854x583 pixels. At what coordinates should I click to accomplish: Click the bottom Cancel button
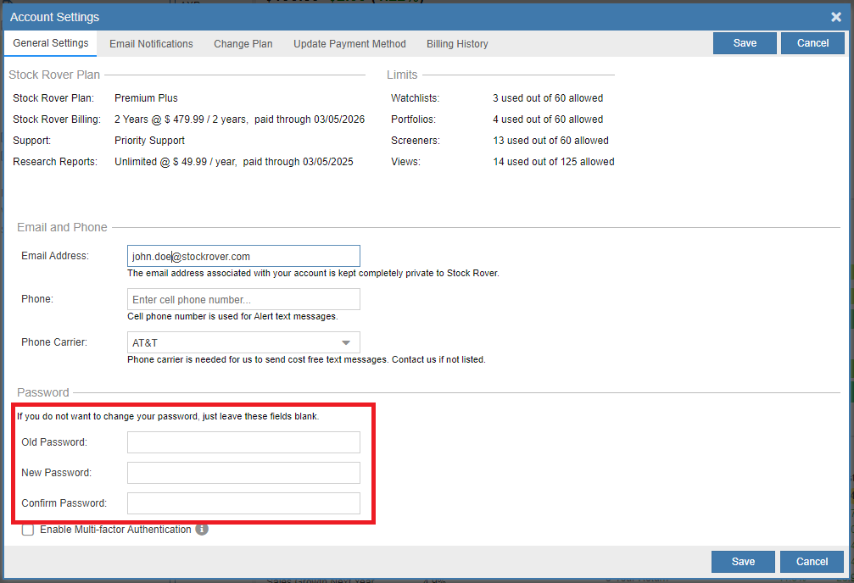coord(812,561)
